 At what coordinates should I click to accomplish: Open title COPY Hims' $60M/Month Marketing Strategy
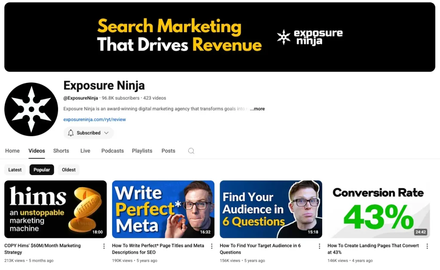pos(43,249)
